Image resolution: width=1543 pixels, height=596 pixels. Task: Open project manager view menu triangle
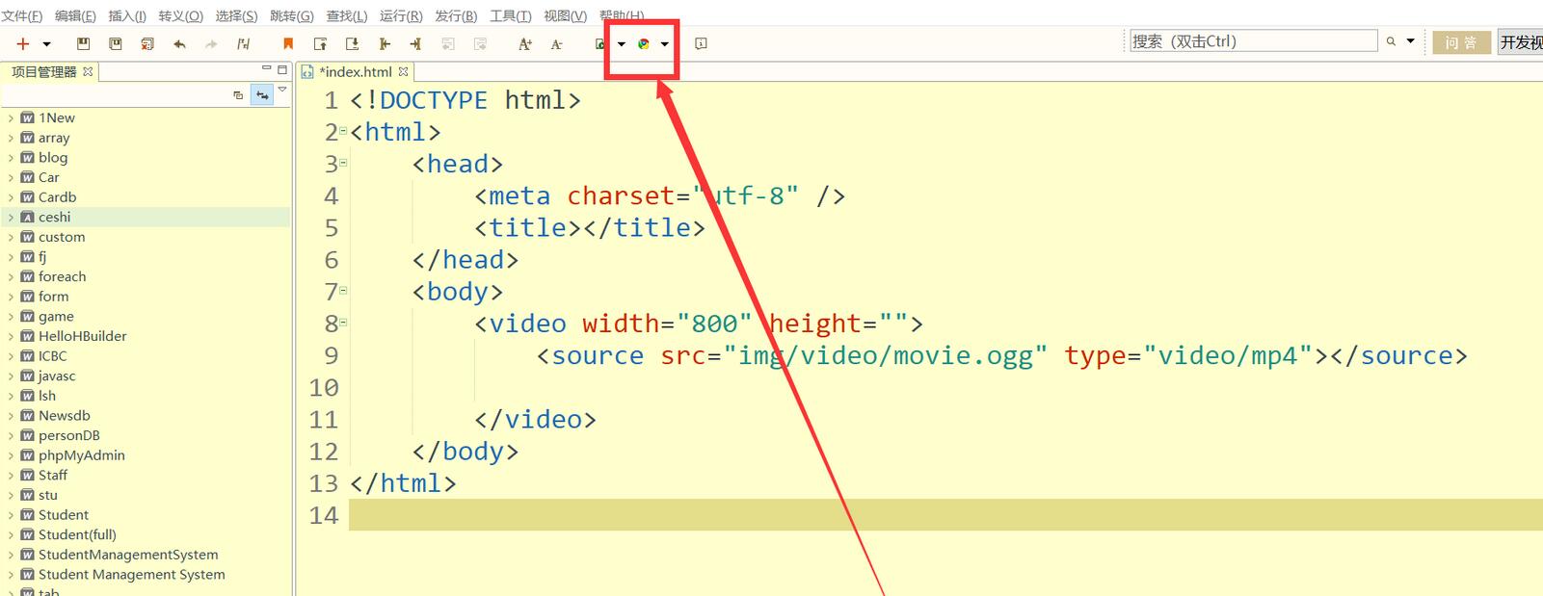tap(282, 90)
